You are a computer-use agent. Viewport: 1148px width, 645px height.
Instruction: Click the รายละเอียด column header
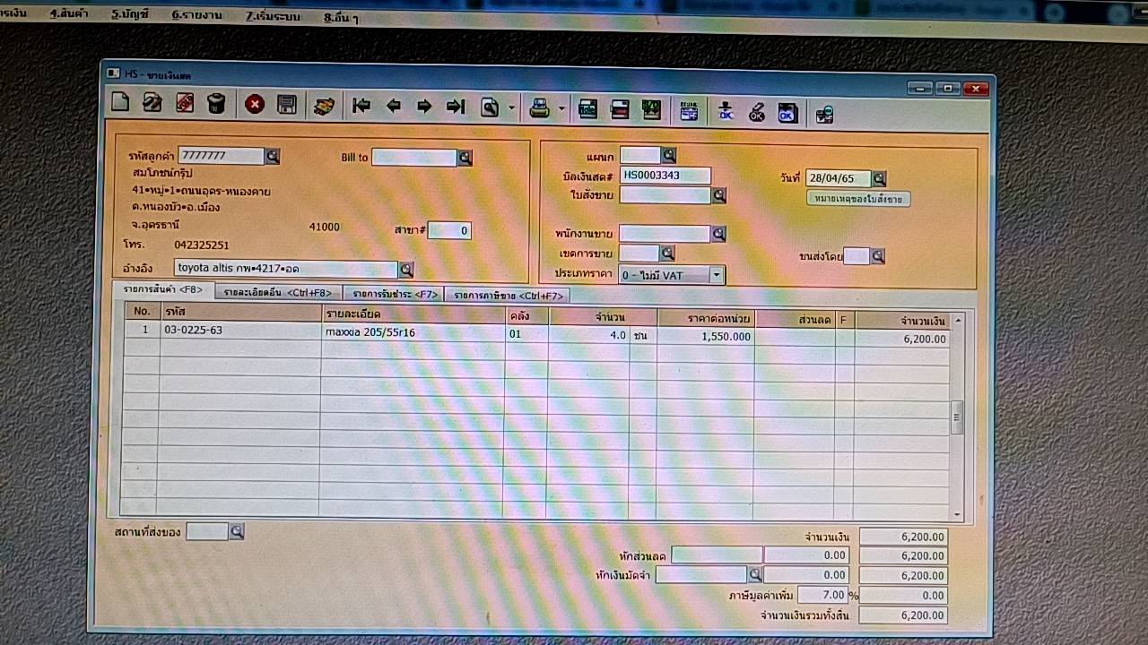click(x=413, y=314)
